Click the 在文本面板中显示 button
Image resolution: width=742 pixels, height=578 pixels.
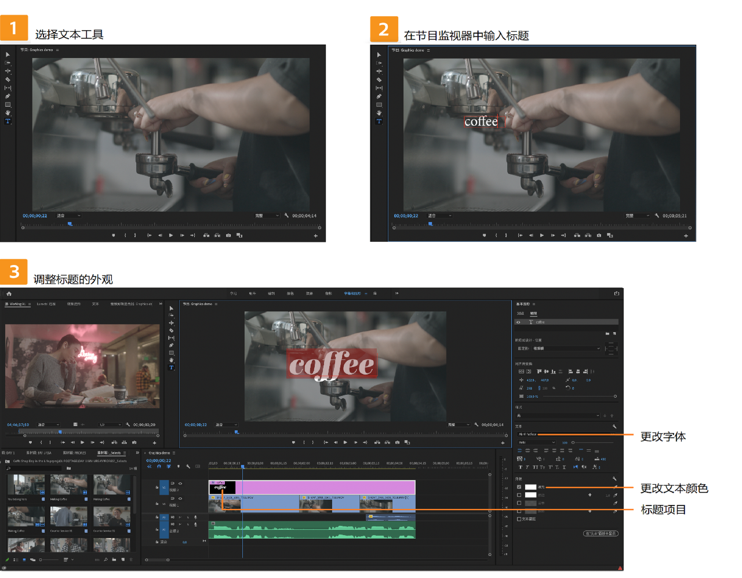[x=601, y=533]
